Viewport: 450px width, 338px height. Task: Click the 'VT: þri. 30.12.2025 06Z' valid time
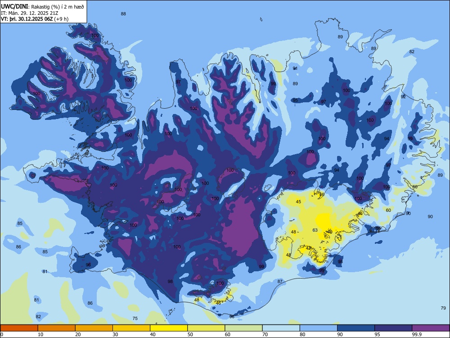click(27, 19)
